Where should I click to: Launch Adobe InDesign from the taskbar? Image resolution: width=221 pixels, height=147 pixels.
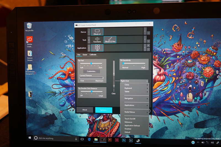coord(117,140)
